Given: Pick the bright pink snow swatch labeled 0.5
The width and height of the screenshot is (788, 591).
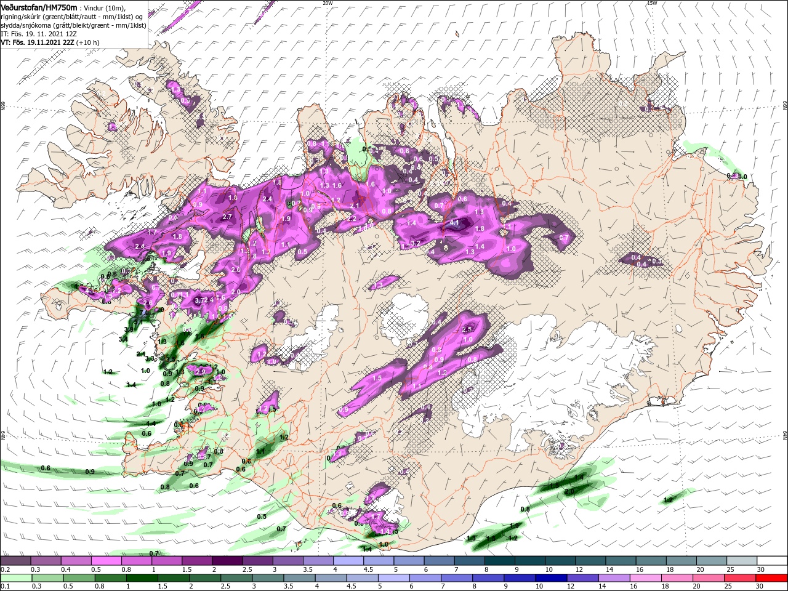Looking at the screenshot, I should point(106,561).
